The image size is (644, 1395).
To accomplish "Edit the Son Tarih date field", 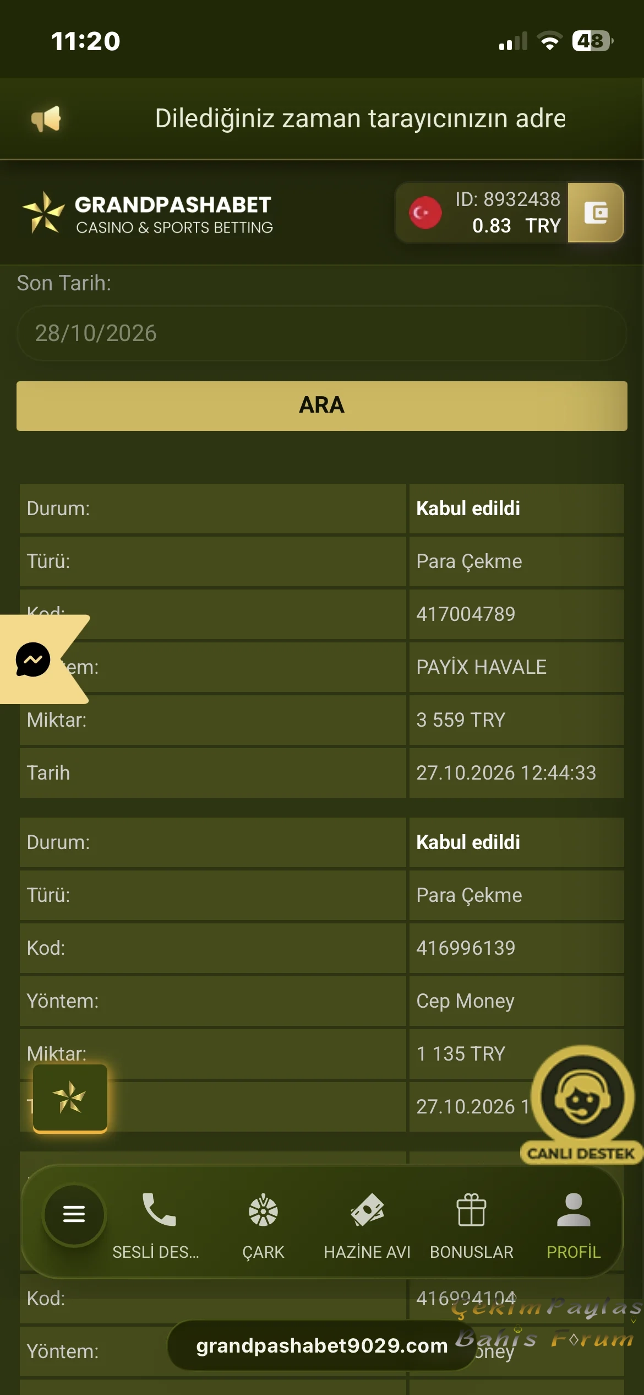I will click(x=322, y=333).
